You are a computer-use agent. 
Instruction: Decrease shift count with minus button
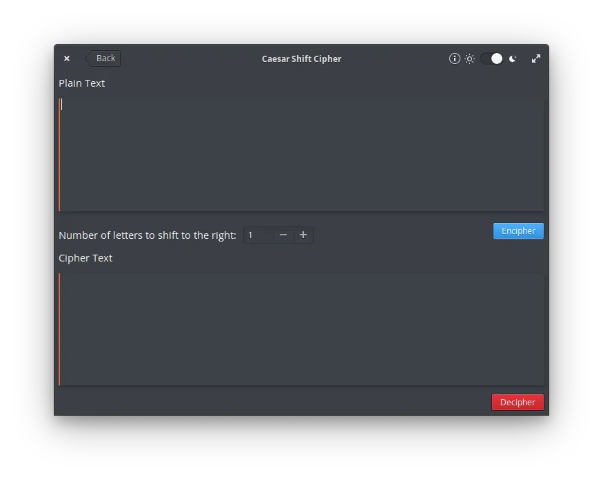[x=283, y=235]
